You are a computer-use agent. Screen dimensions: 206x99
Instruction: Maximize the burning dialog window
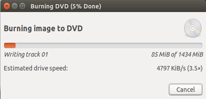[22, 6]
